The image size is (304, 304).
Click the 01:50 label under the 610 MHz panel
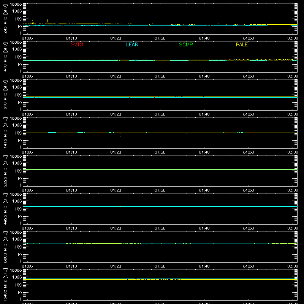(249, 114)
